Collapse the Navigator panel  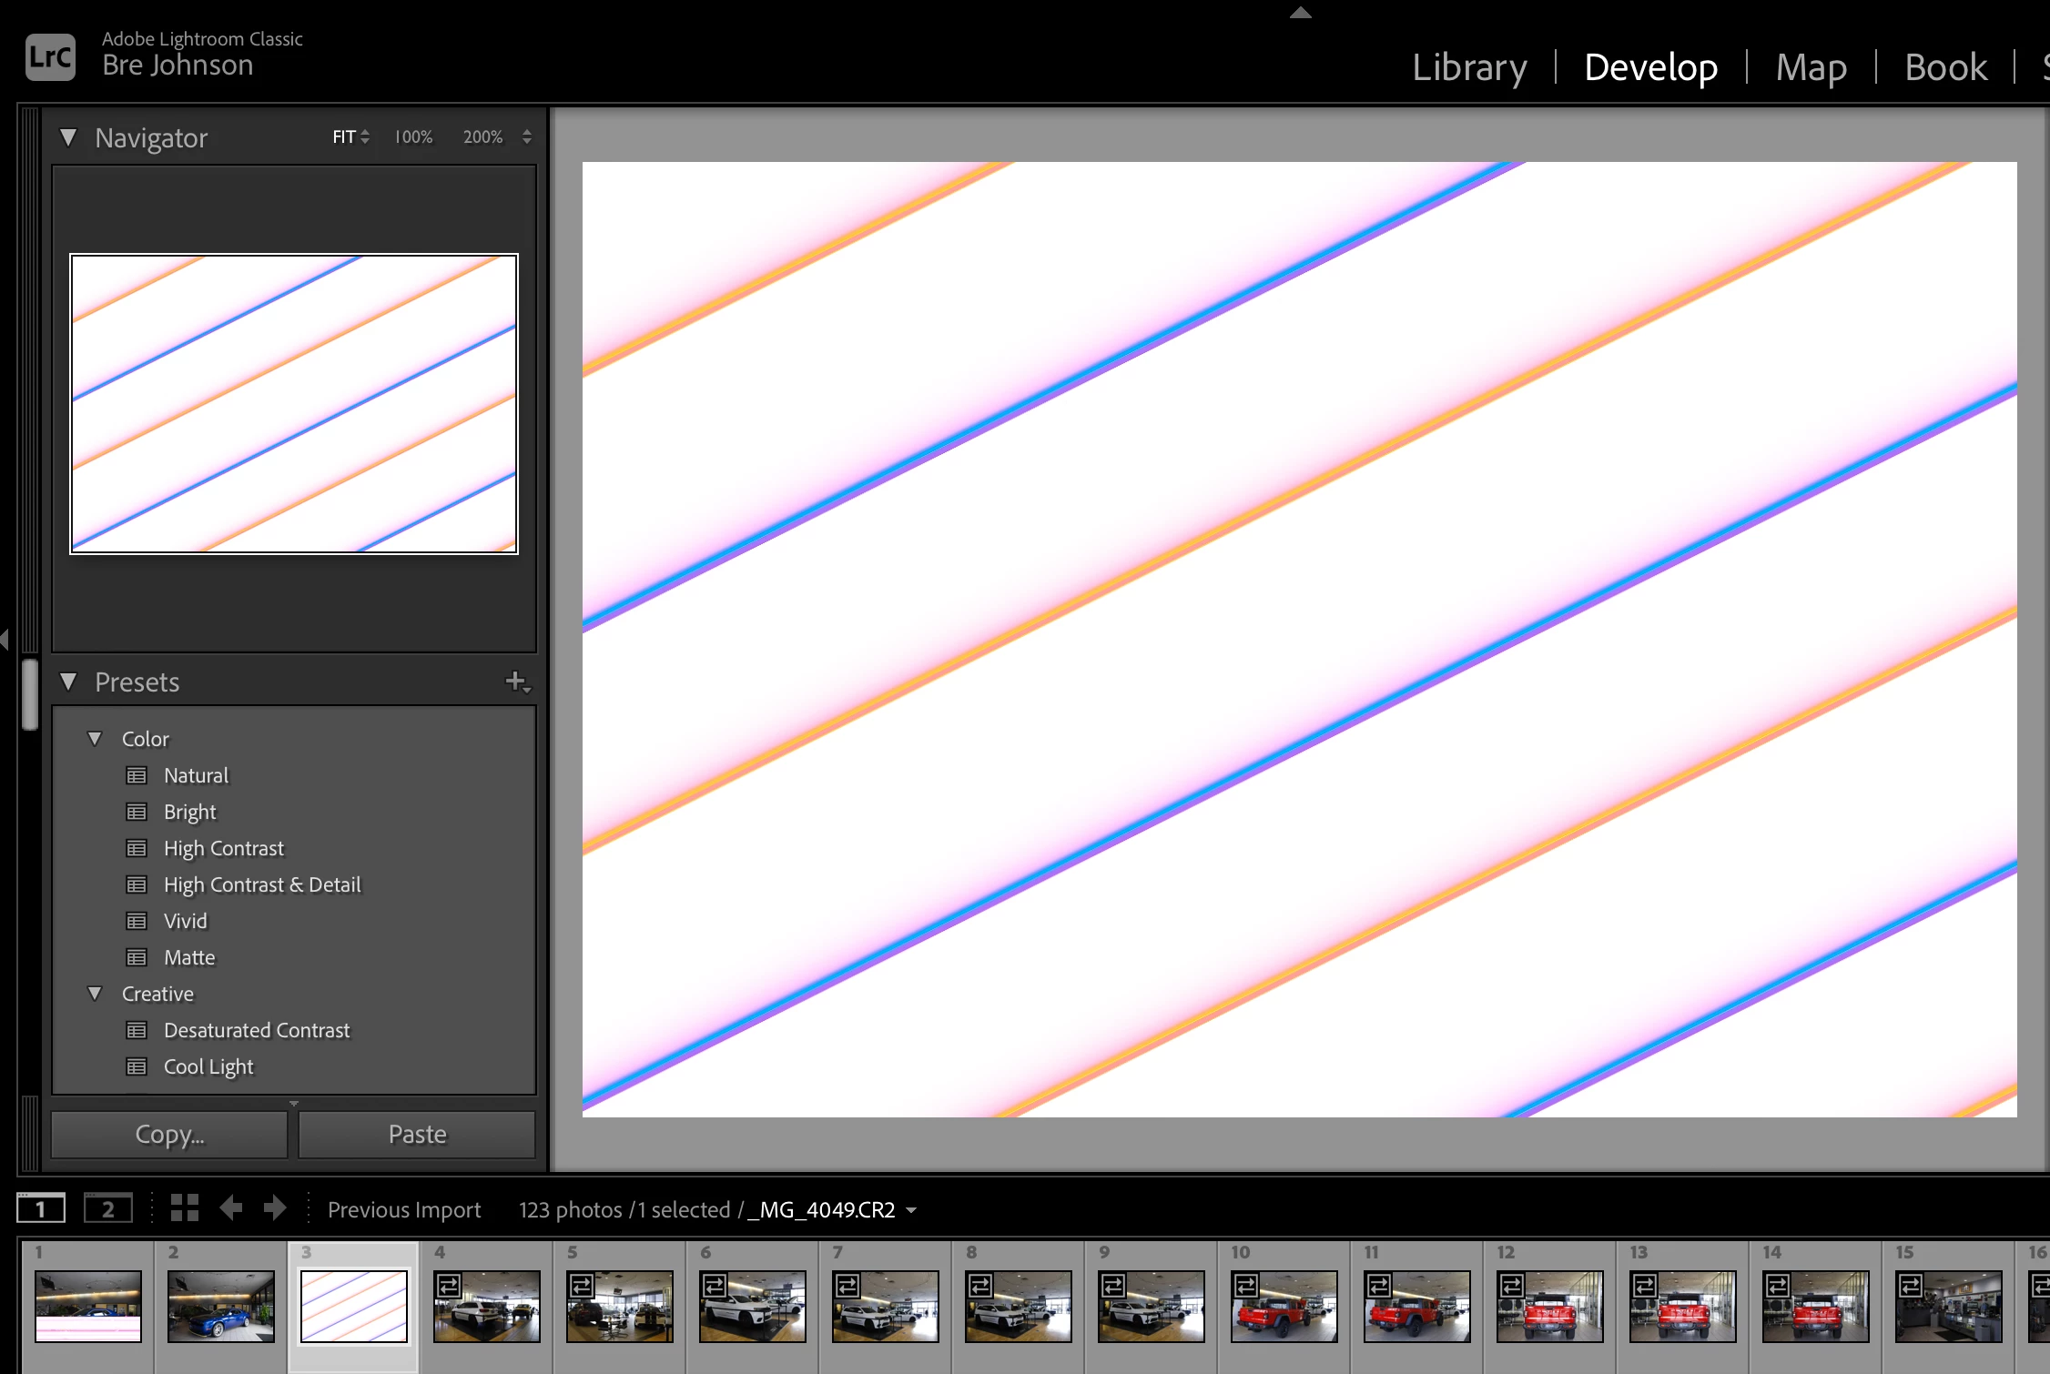point(67,137)
